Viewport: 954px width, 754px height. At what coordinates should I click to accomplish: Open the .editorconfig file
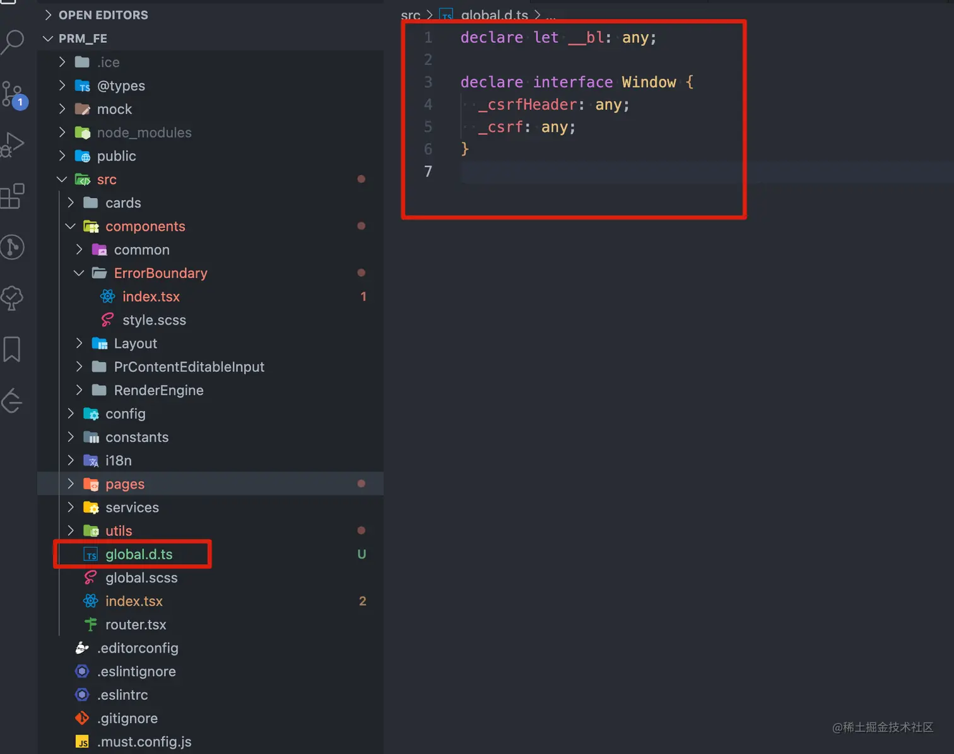point(138,648)
